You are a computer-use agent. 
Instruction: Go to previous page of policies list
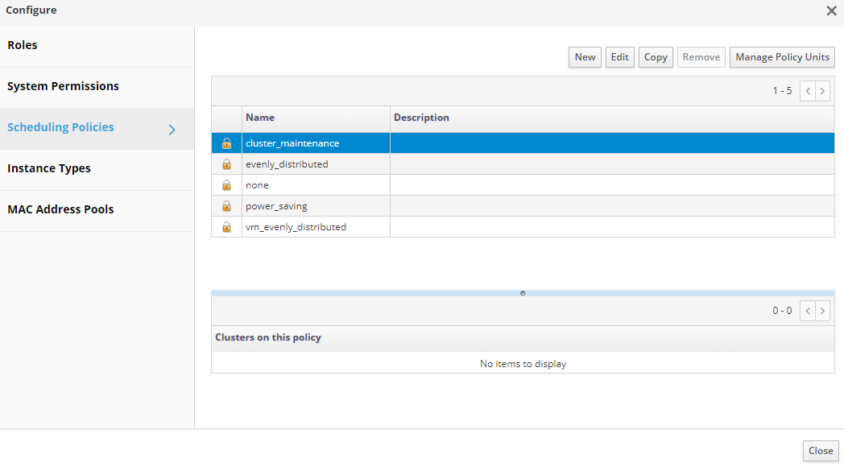(808, 91)
